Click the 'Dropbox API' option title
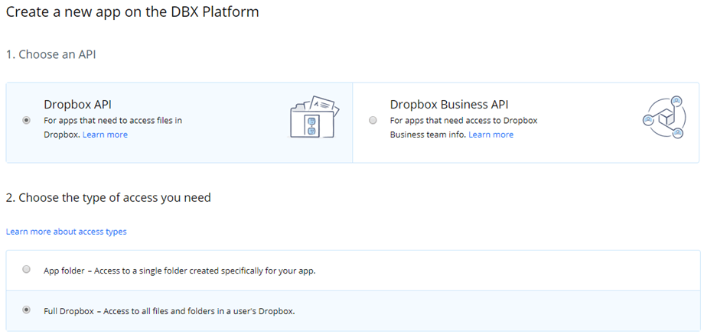Image resolution: width=704 pixels, height=334 pixels. tap(78, 105)
